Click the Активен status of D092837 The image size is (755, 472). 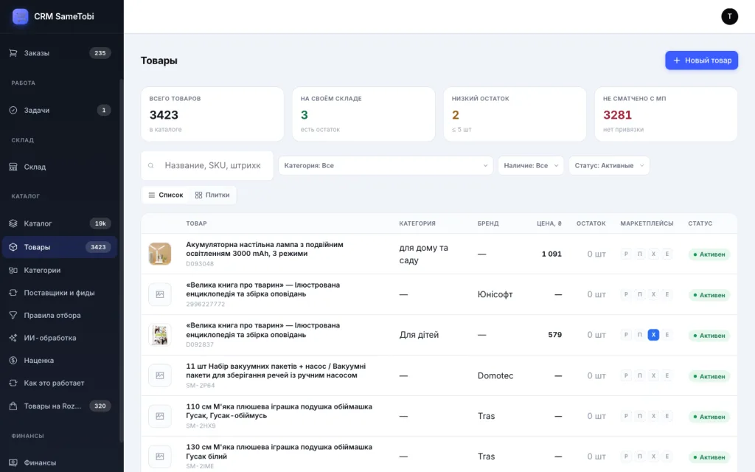(709, 336)
